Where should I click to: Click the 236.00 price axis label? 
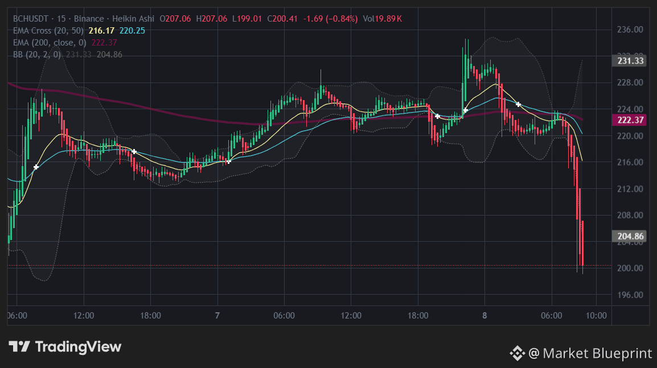630,30
